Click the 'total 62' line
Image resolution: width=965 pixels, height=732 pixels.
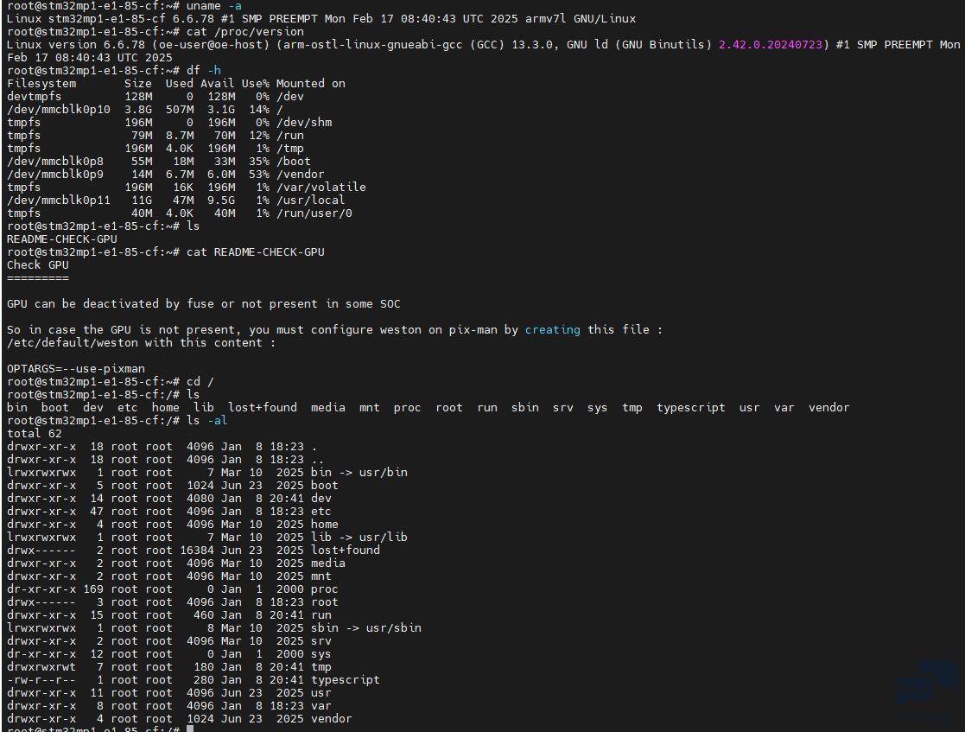pos(35,433)
